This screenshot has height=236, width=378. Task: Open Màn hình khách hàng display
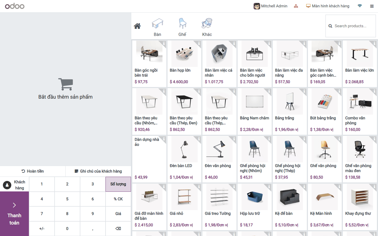(x=328, y=6)
